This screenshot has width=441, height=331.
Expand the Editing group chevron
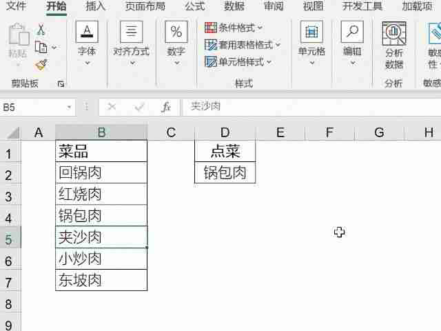353,63
